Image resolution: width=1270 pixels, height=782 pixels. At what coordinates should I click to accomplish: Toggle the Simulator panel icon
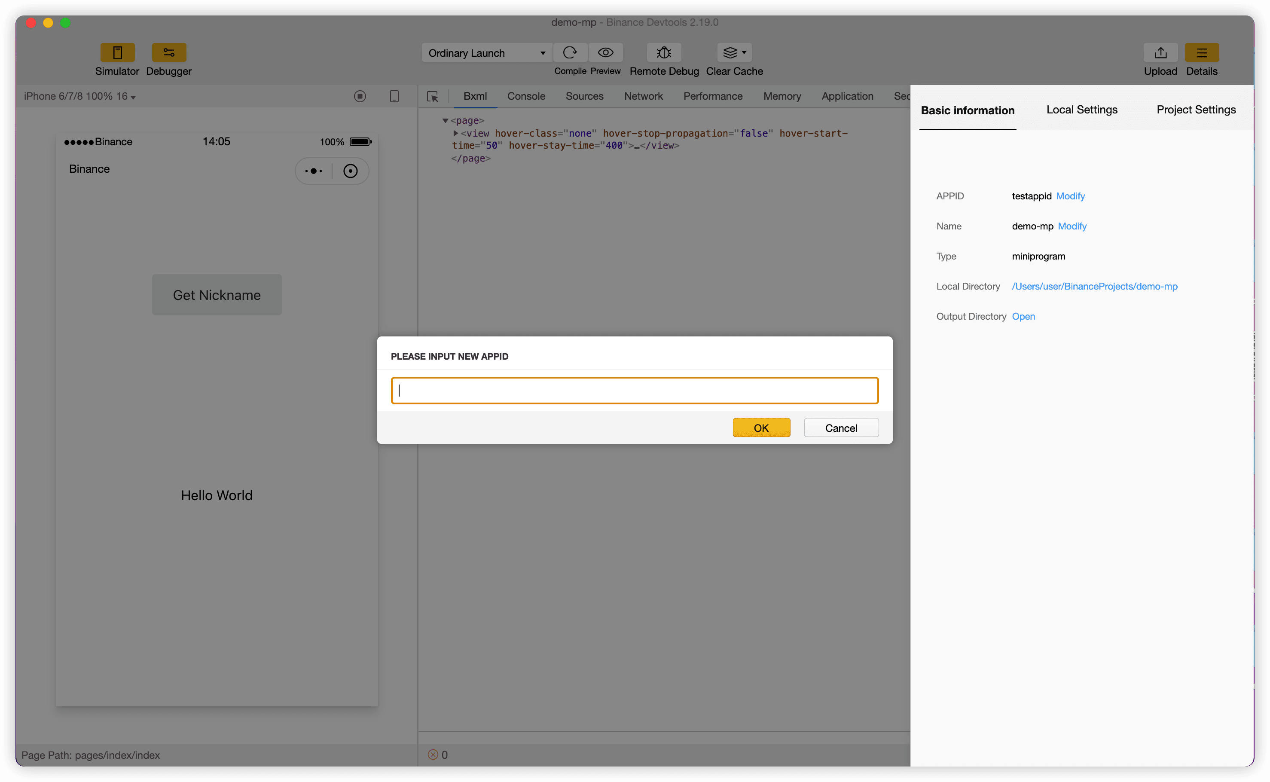tap(117, 52)
